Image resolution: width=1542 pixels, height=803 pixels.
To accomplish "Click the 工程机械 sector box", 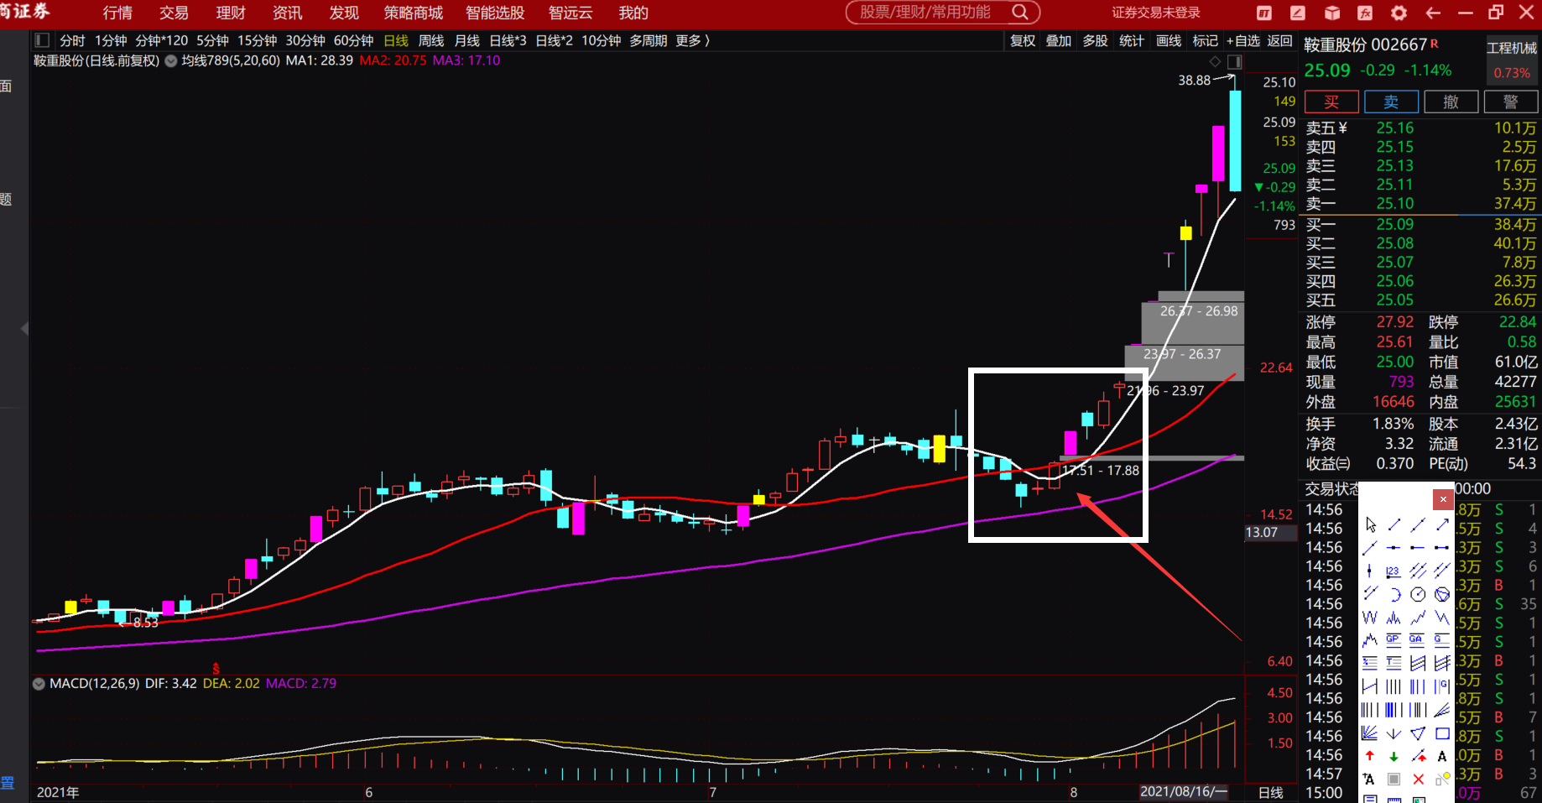I will click(1512, 60).
